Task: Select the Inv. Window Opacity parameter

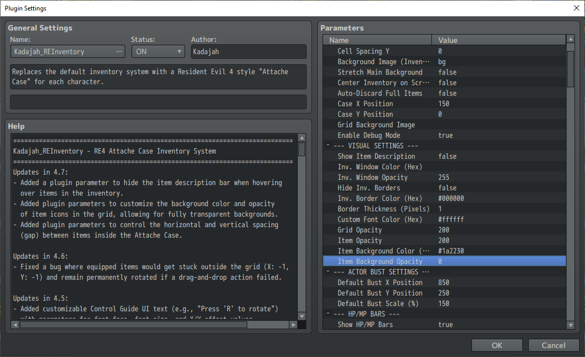Action: pos(445,177)
